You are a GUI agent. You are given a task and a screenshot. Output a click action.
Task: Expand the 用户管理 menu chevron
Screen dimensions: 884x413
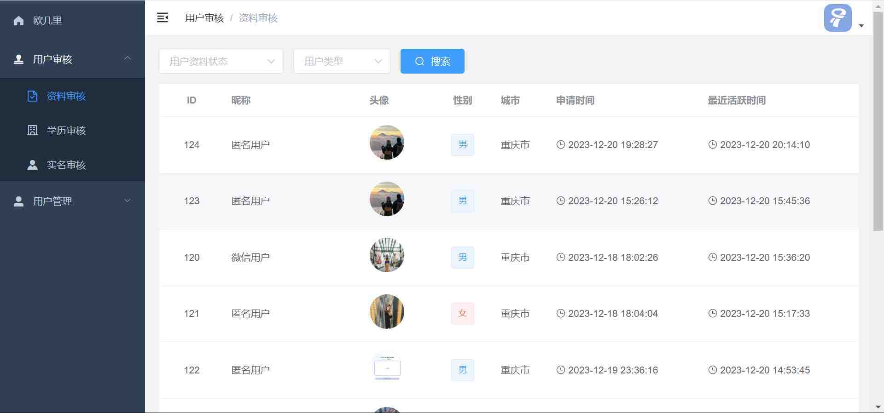click(x=128, y=201)
